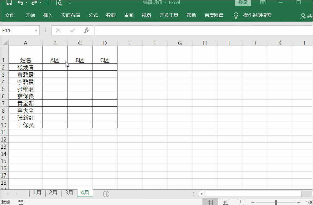Click the 登录 button at top right
The width and height of the screenshot is (313, 205).
click(x=243, y=3)
